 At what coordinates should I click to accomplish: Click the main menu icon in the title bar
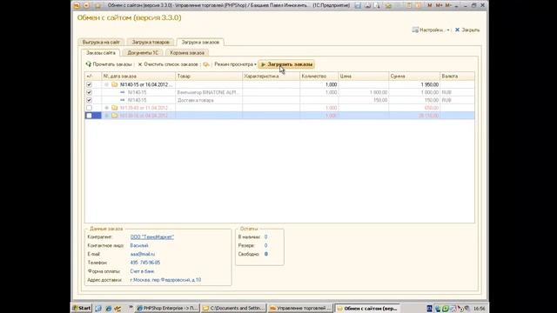click(77, 5)
